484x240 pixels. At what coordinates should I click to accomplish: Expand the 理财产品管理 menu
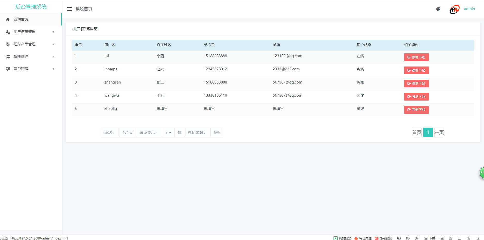pyautogui.click(x=25, y=44)
